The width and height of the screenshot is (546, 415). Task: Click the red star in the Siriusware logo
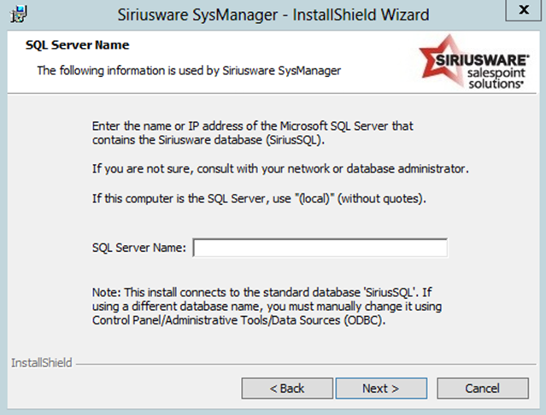point(445,54)
